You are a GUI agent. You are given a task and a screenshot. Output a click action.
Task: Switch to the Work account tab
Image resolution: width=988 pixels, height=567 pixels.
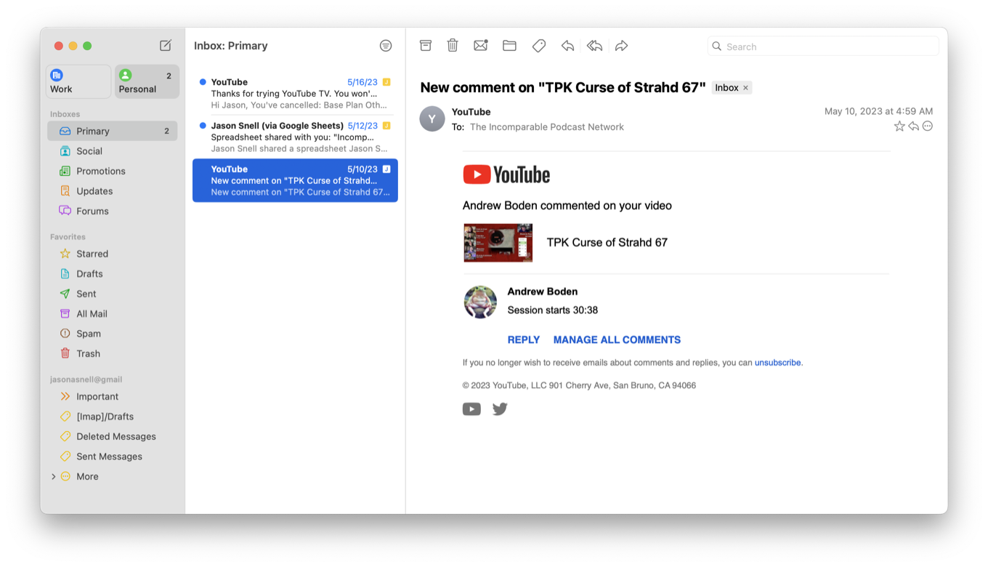click(78, 81)
